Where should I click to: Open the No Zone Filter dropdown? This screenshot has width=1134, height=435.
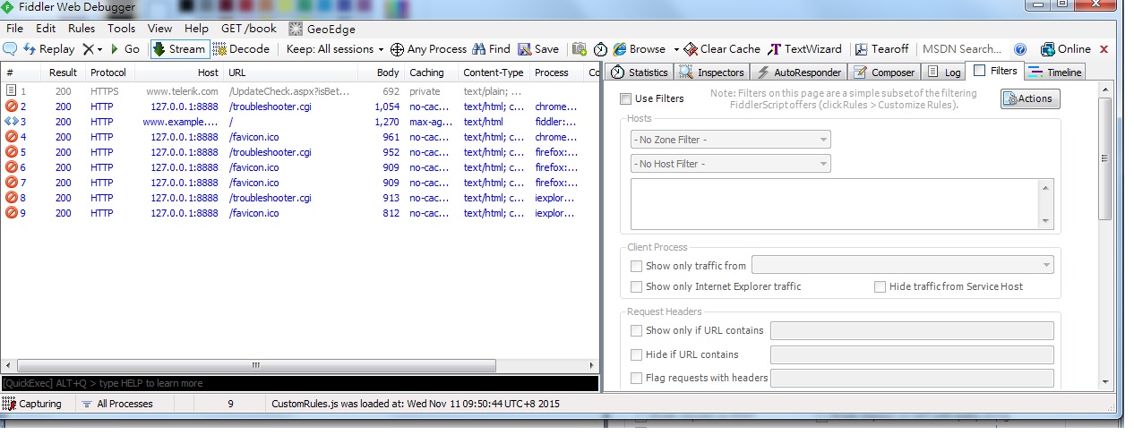730,140
